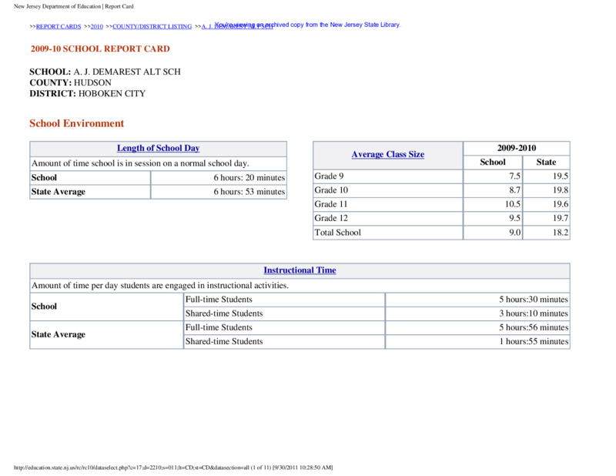The height and width of the screenshot is (476, 616).
Task: Click the Grade 9 row label
Action: coord(329,176)
